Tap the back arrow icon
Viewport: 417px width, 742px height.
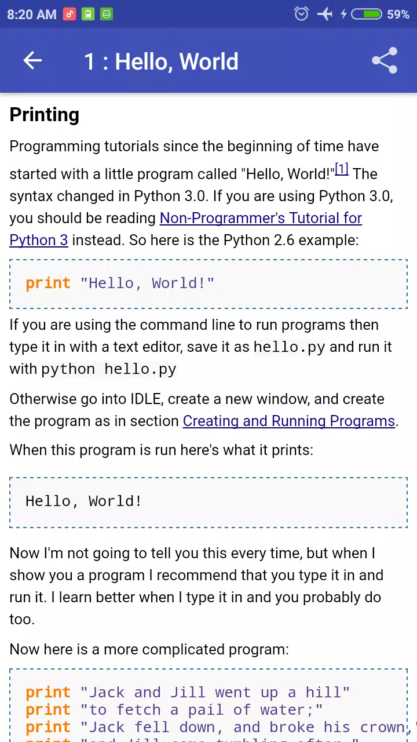click(32, 61)
